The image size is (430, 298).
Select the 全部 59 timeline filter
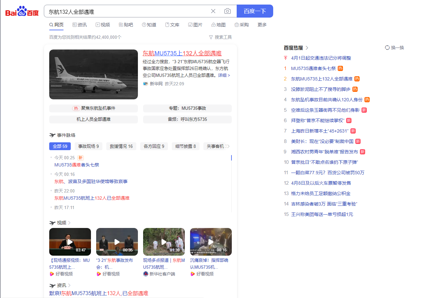pos(60,146)
